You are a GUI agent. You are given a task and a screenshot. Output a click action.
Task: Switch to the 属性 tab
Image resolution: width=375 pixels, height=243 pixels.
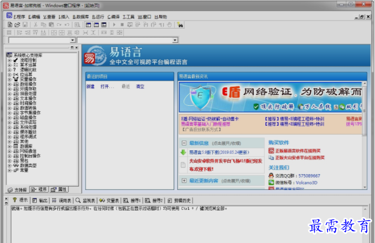point(59,189)
